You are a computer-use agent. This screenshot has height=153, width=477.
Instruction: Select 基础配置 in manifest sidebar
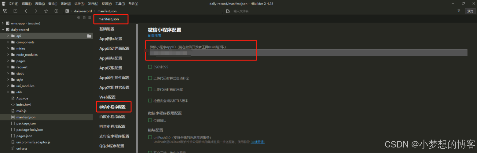pyautogui.click(x=107, y=29)
